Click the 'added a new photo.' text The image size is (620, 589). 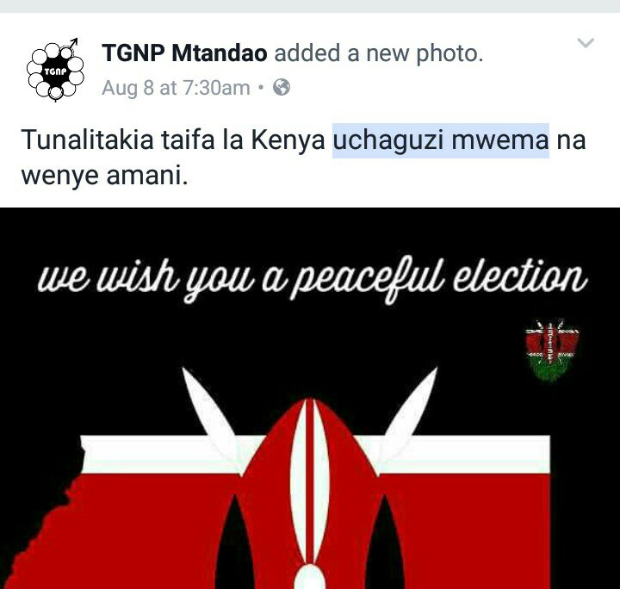[x=378, y=53]
